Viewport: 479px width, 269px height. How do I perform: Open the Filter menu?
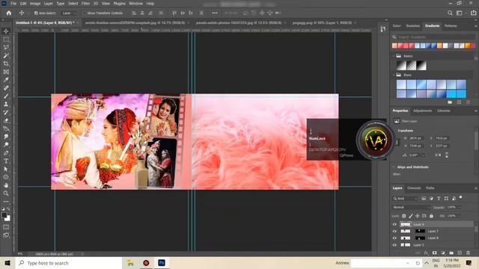click(x=85, y=3)
